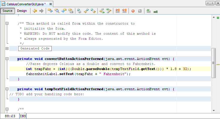Click the Comment code icon

[149, 11]
